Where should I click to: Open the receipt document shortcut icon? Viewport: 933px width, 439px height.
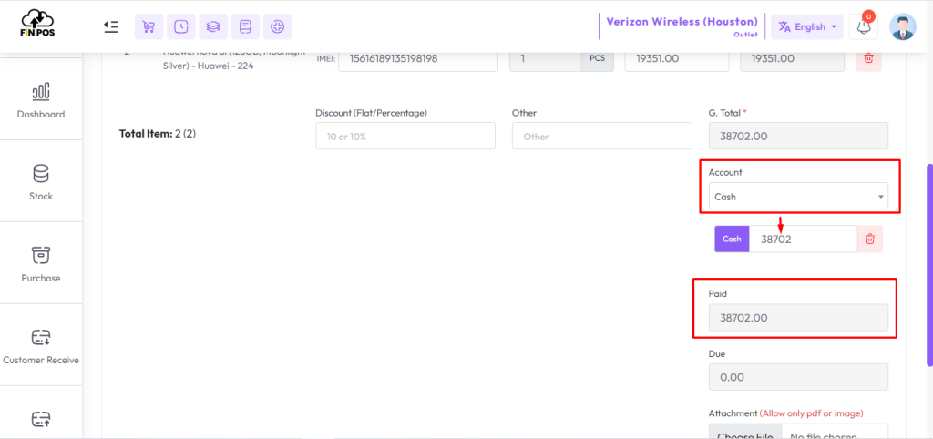245,26
